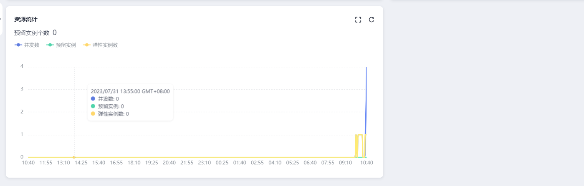The width and height of the screenshot is (584, 186).
Task: Click the highlighted data point on the vertical guide line
Action: click(x=74, y=157)
